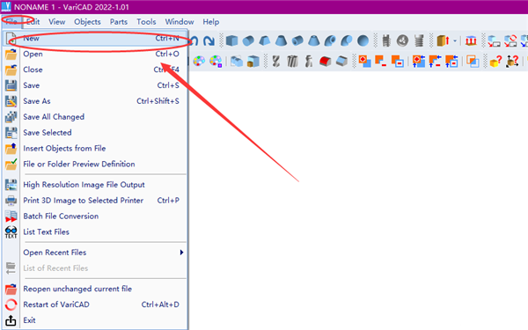Choose Reopen unchanged current file

(x=95, y=289)
